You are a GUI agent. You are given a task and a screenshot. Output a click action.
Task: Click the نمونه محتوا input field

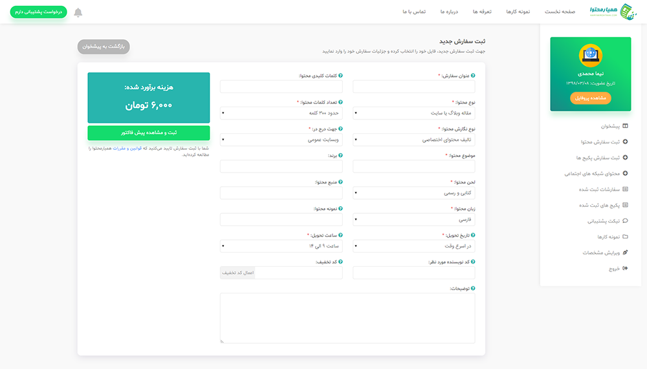point(281,219)
